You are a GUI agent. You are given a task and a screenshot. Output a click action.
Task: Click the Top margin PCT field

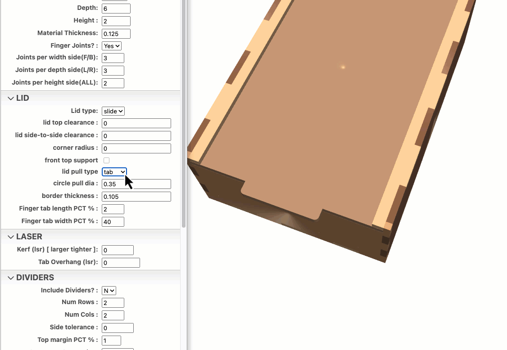click(111, 341)
